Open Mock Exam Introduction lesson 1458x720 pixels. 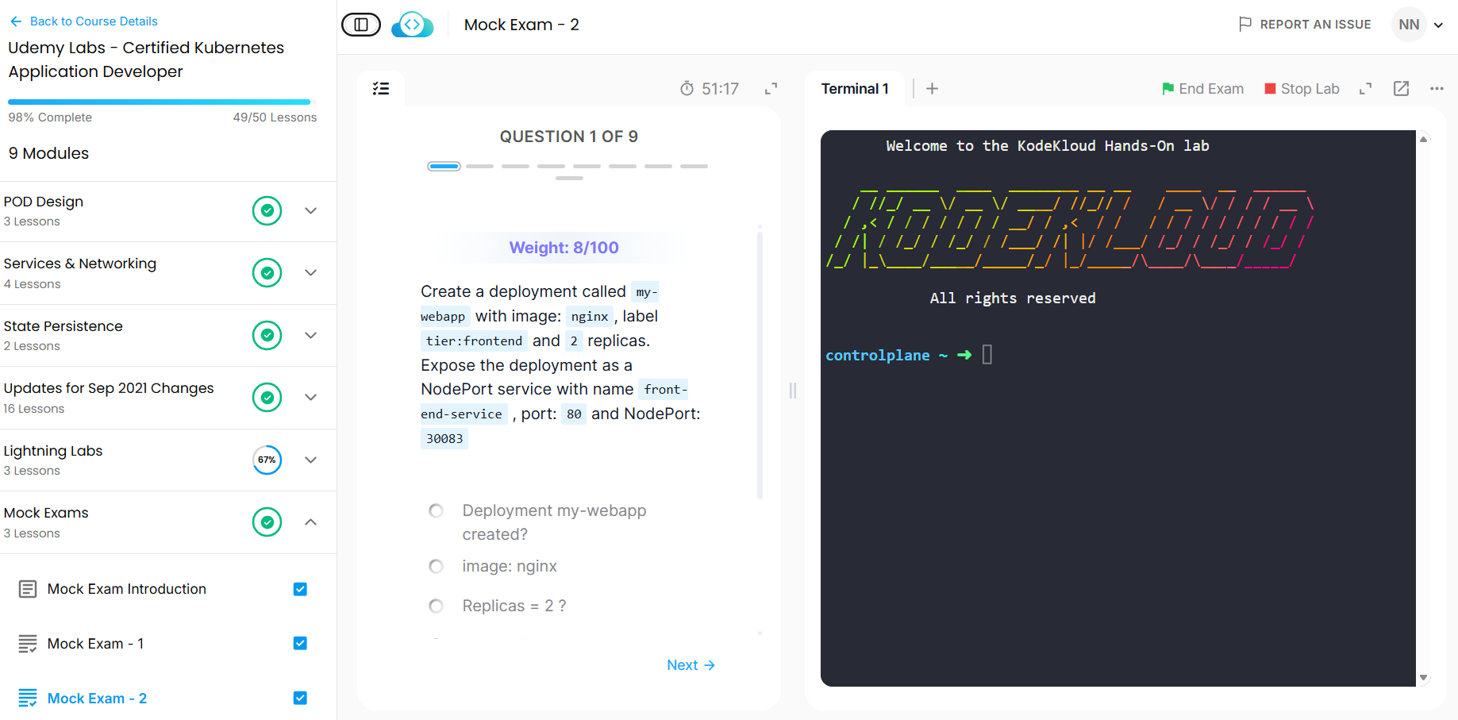coord(127,589)
